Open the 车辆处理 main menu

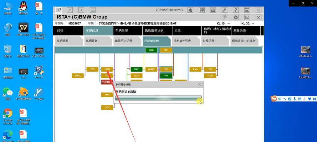coord(128,31)
